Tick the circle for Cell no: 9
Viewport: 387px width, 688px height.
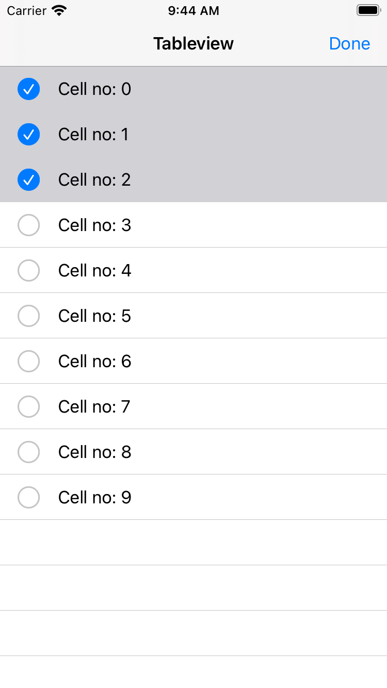(x=29, y=498)
